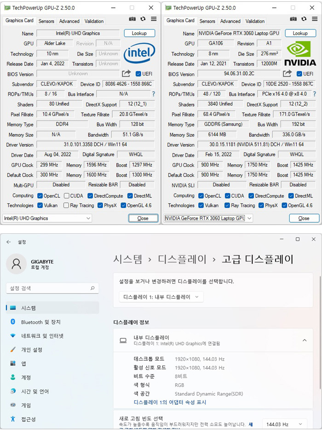This screenshot has height=432, width=322.
Task: Switch to the Validation tab in the Intel window
Action: 94,21
